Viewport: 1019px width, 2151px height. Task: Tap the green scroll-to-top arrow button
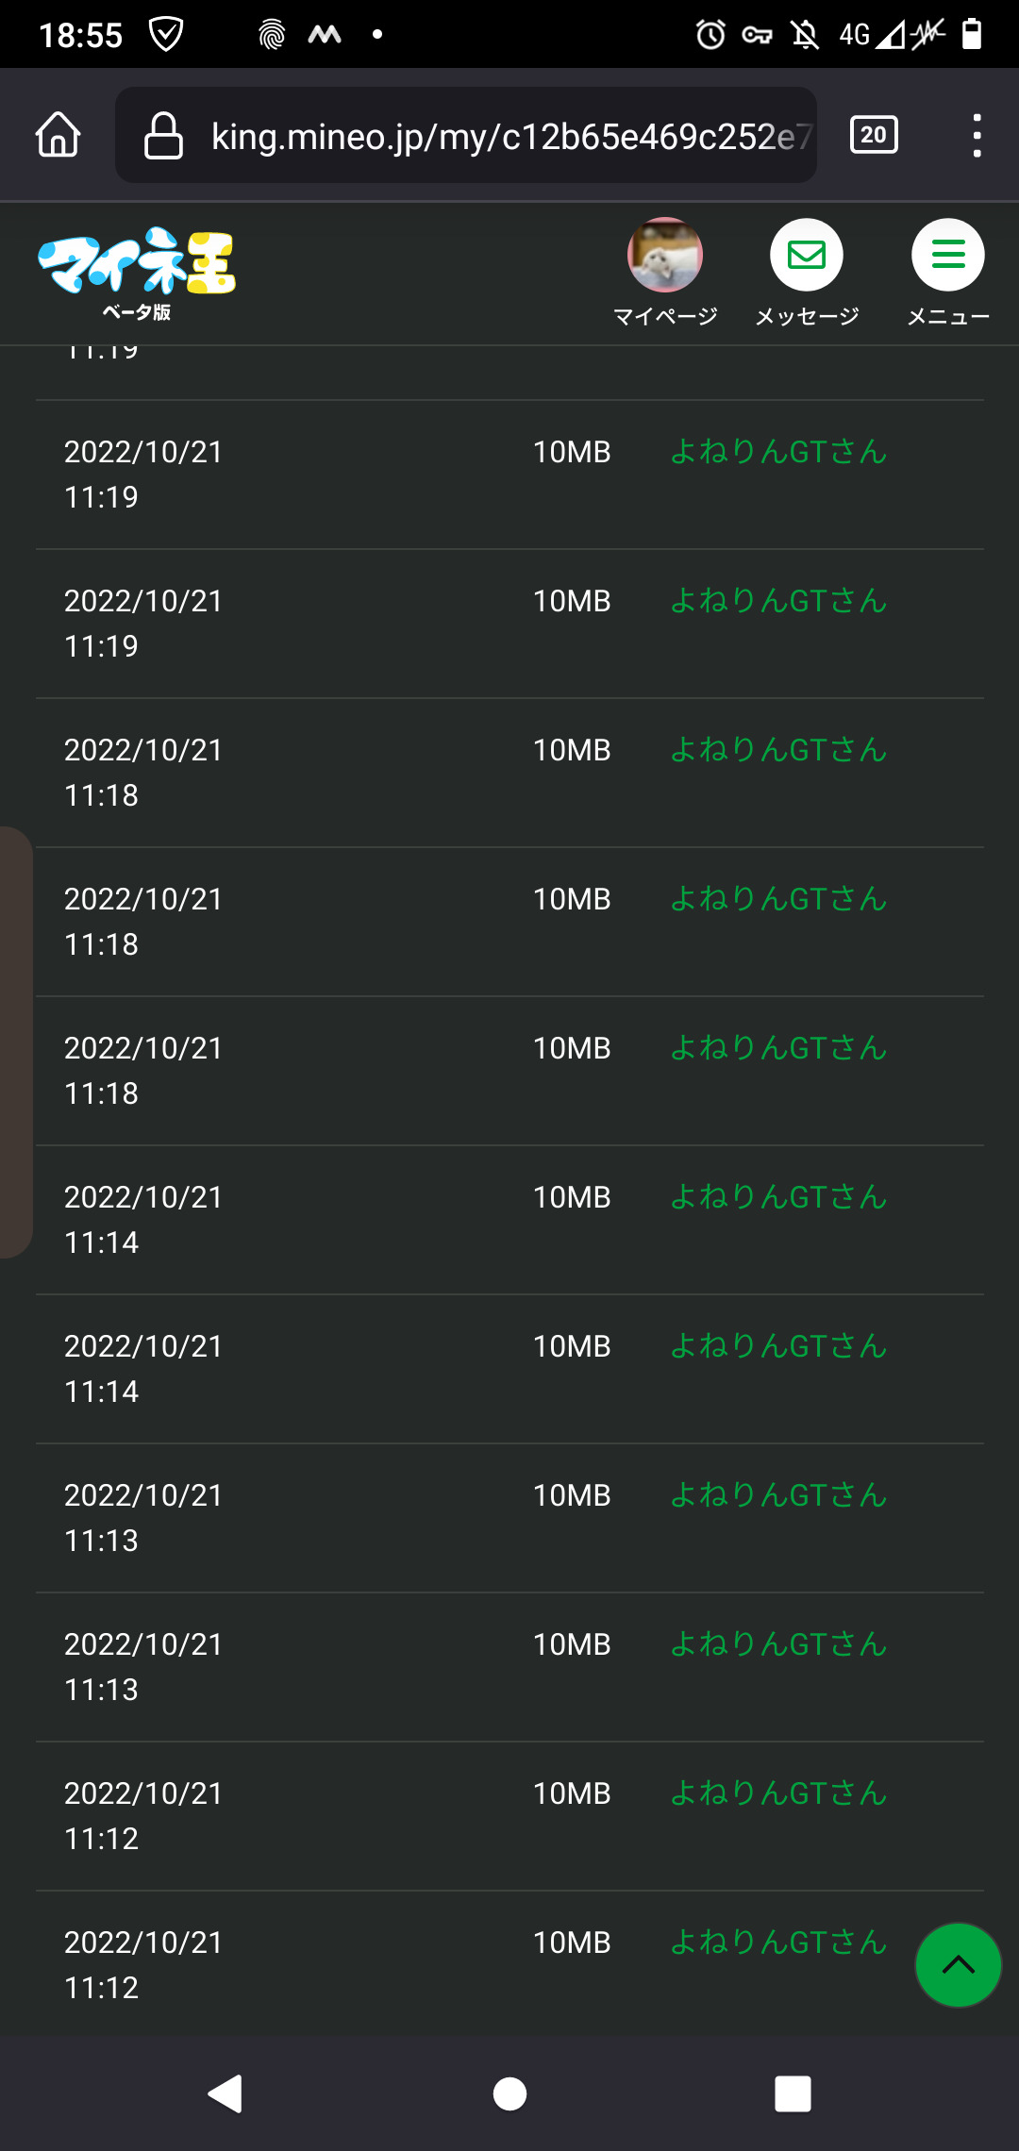coord(958,1965)
